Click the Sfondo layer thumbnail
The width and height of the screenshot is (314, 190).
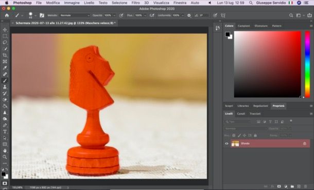point(235,143)
